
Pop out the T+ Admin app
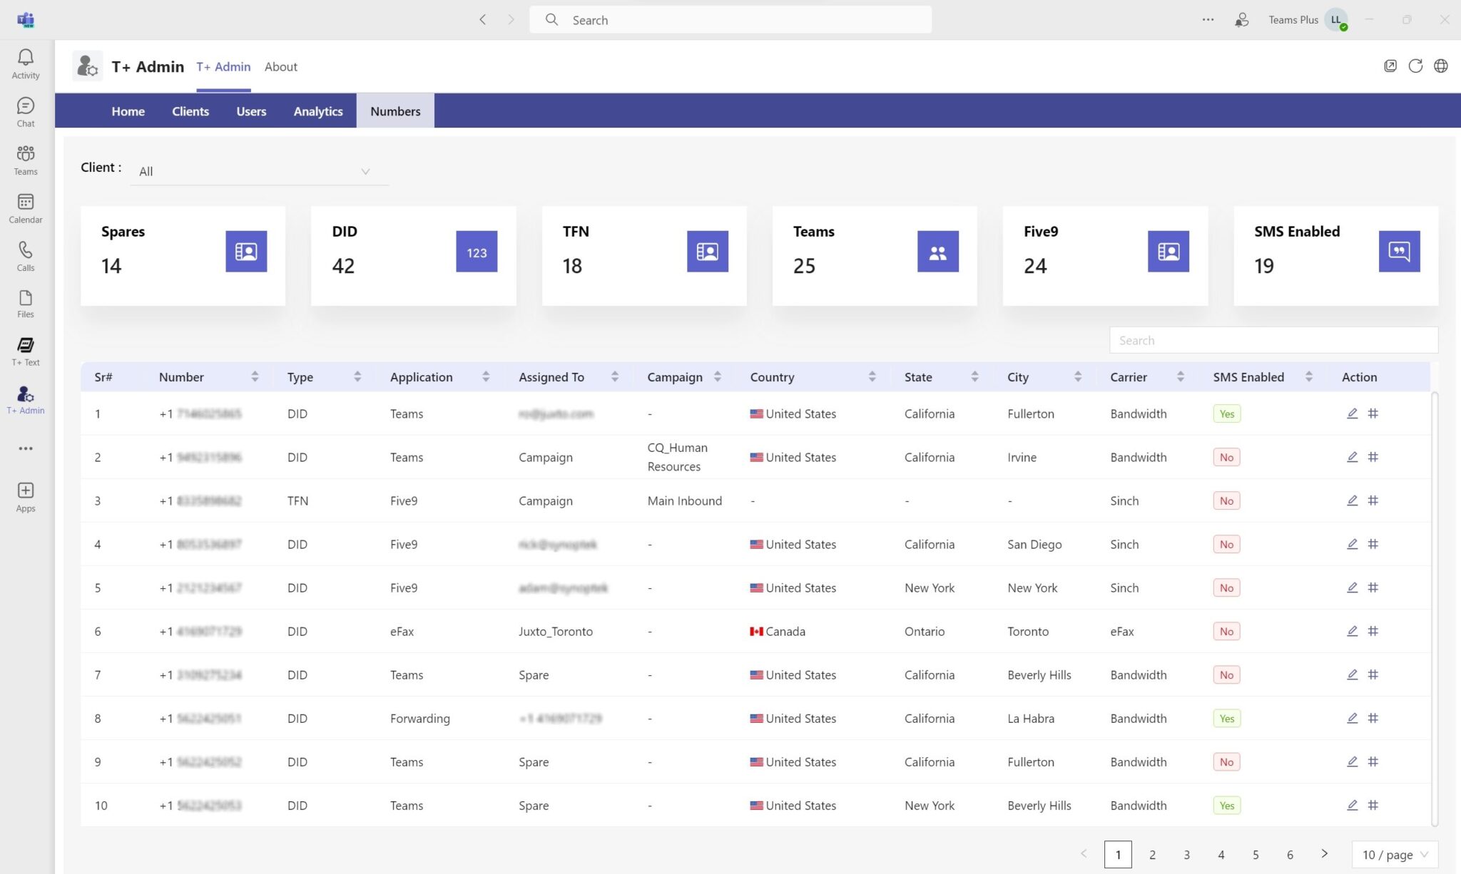tap(1390, 65)
